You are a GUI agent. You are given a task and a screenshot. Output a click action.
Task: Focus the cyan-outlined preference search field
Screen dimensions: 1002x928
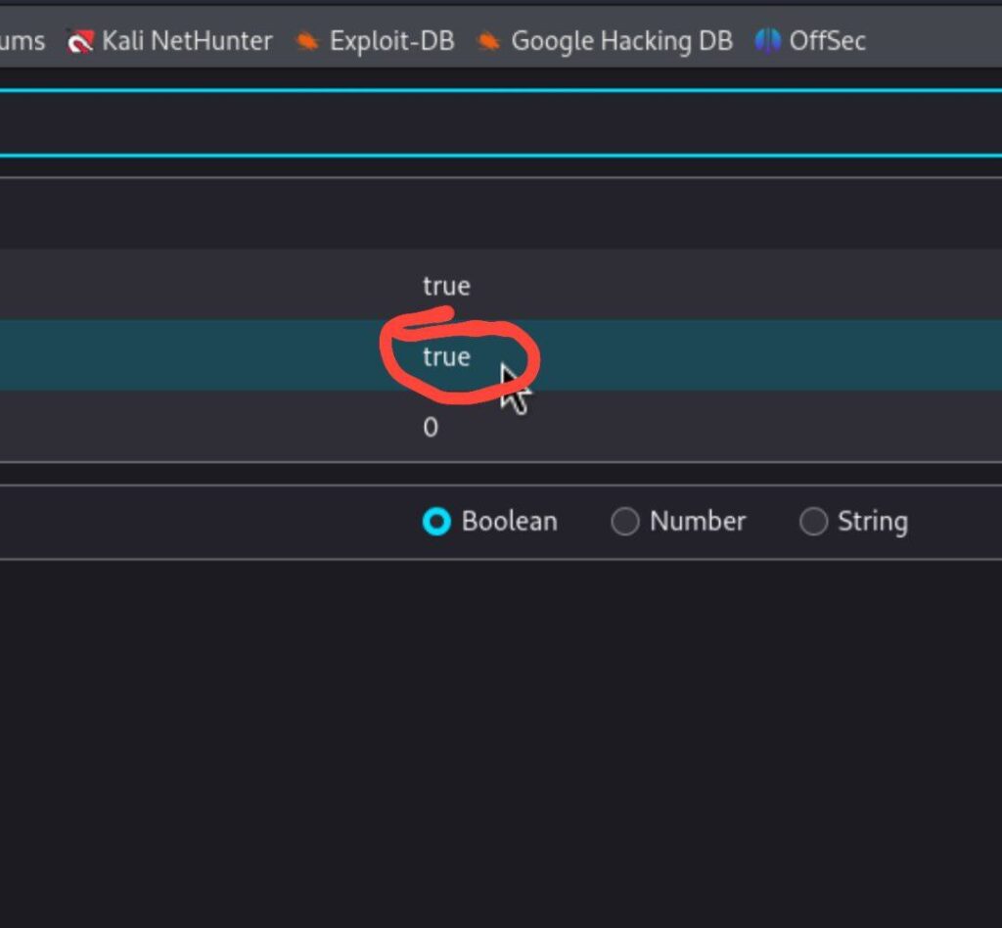[489, 122]
